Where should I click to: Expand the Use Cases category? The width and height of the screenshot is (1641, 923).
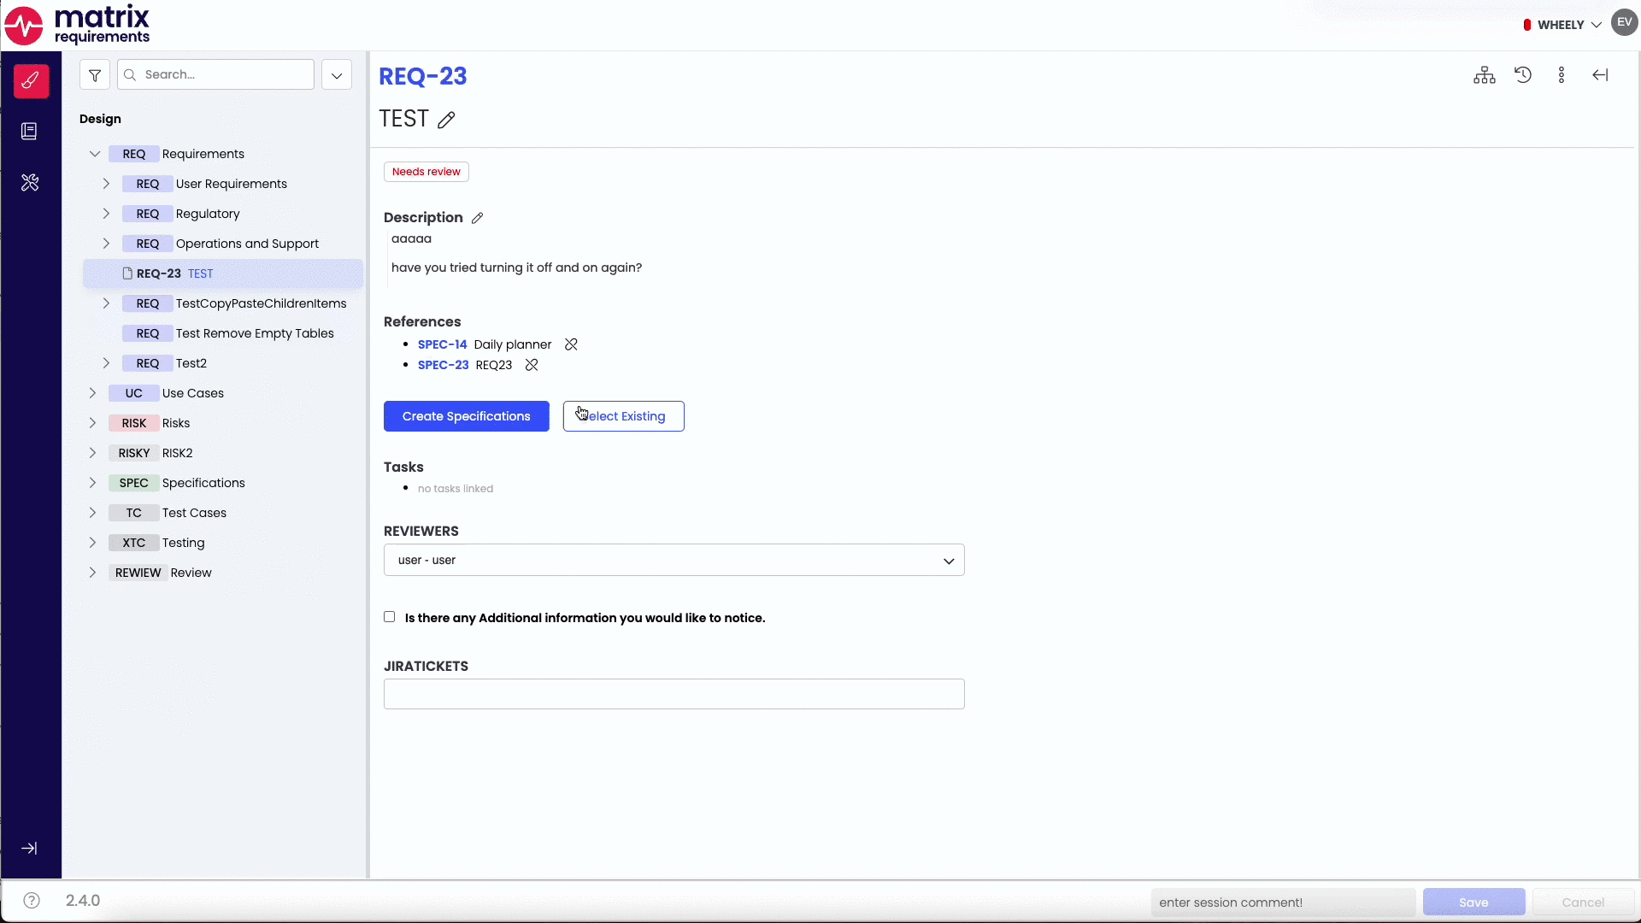[x=92, y=393]
